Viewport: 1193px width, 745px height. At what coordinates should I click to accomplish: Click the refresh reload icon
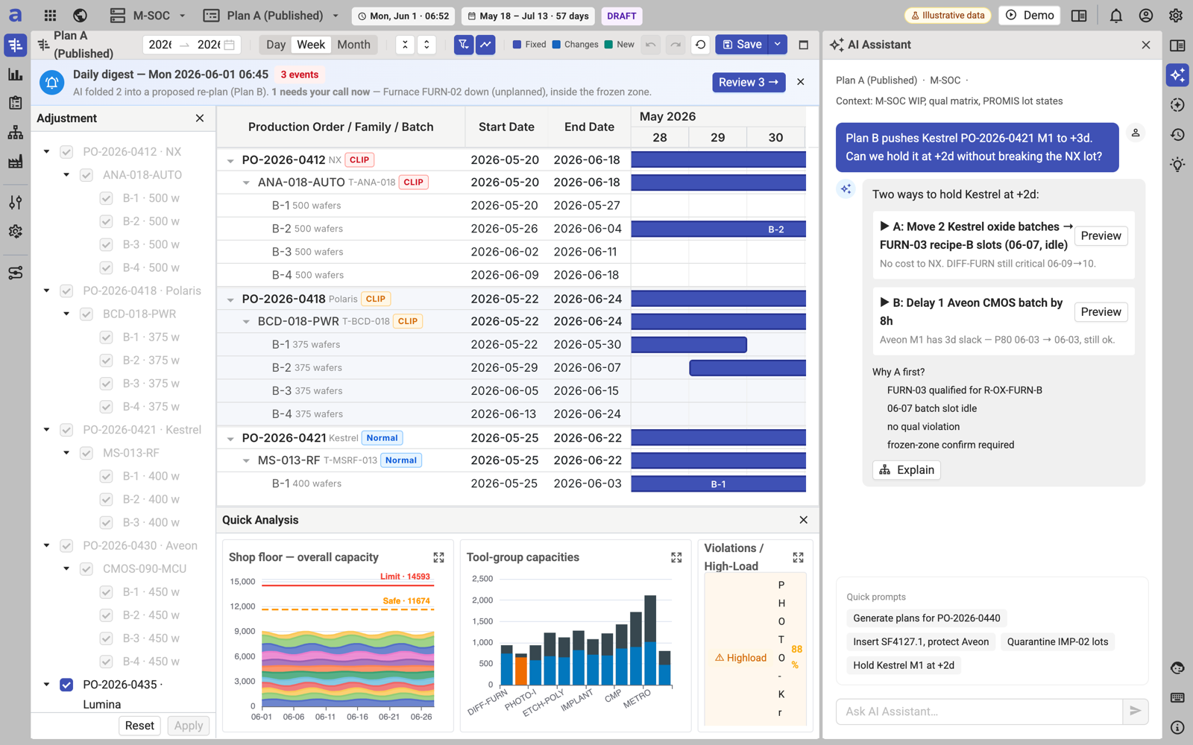click(700, 45)
